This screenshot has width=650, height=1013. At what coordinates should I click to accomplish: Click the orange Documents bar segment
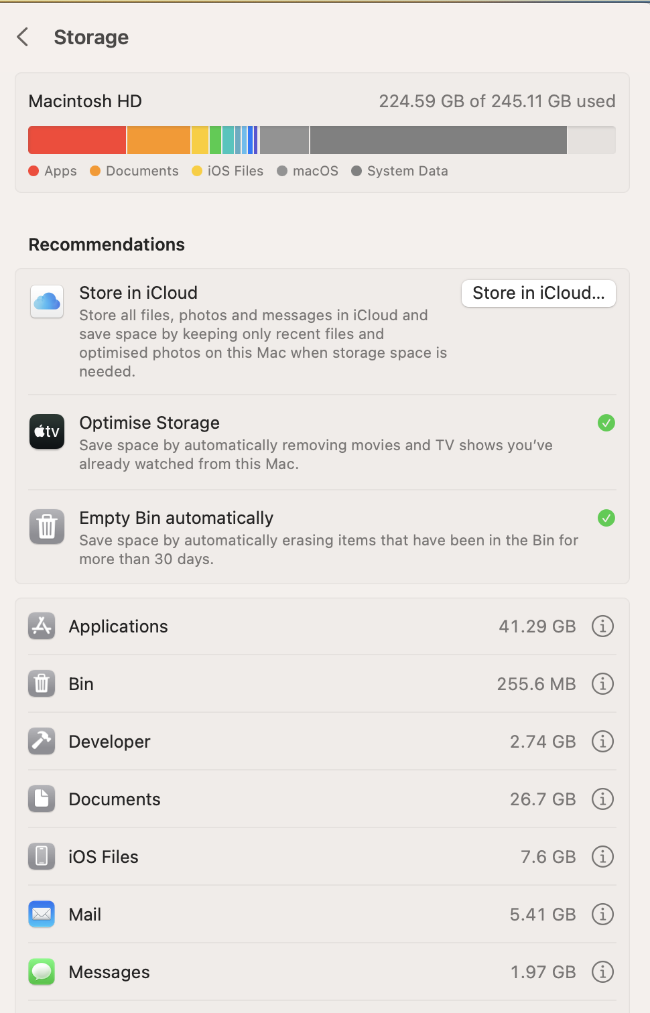pyautogui.click(x=159, y=140)
